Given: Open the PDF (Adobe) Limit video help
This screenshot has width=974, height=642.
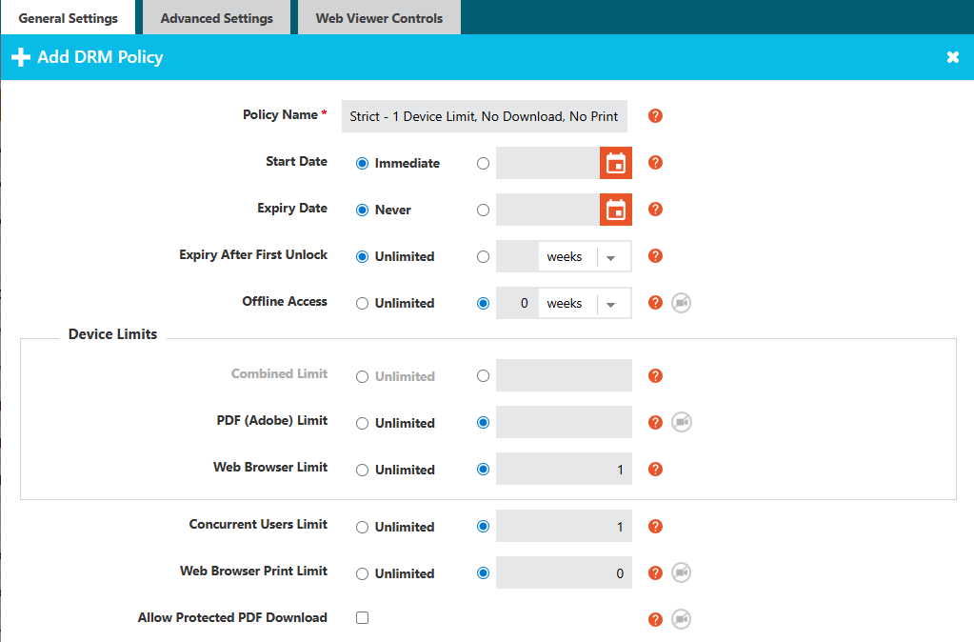Looking at the screenshot, I should coord(682,422).
